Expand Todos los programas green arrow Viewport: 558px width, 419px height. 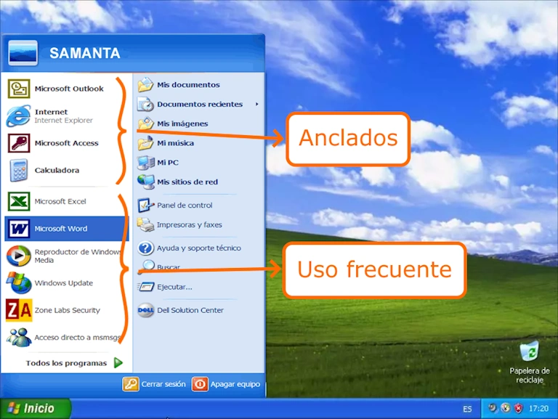pyautogui.click(x=118, y=363)
